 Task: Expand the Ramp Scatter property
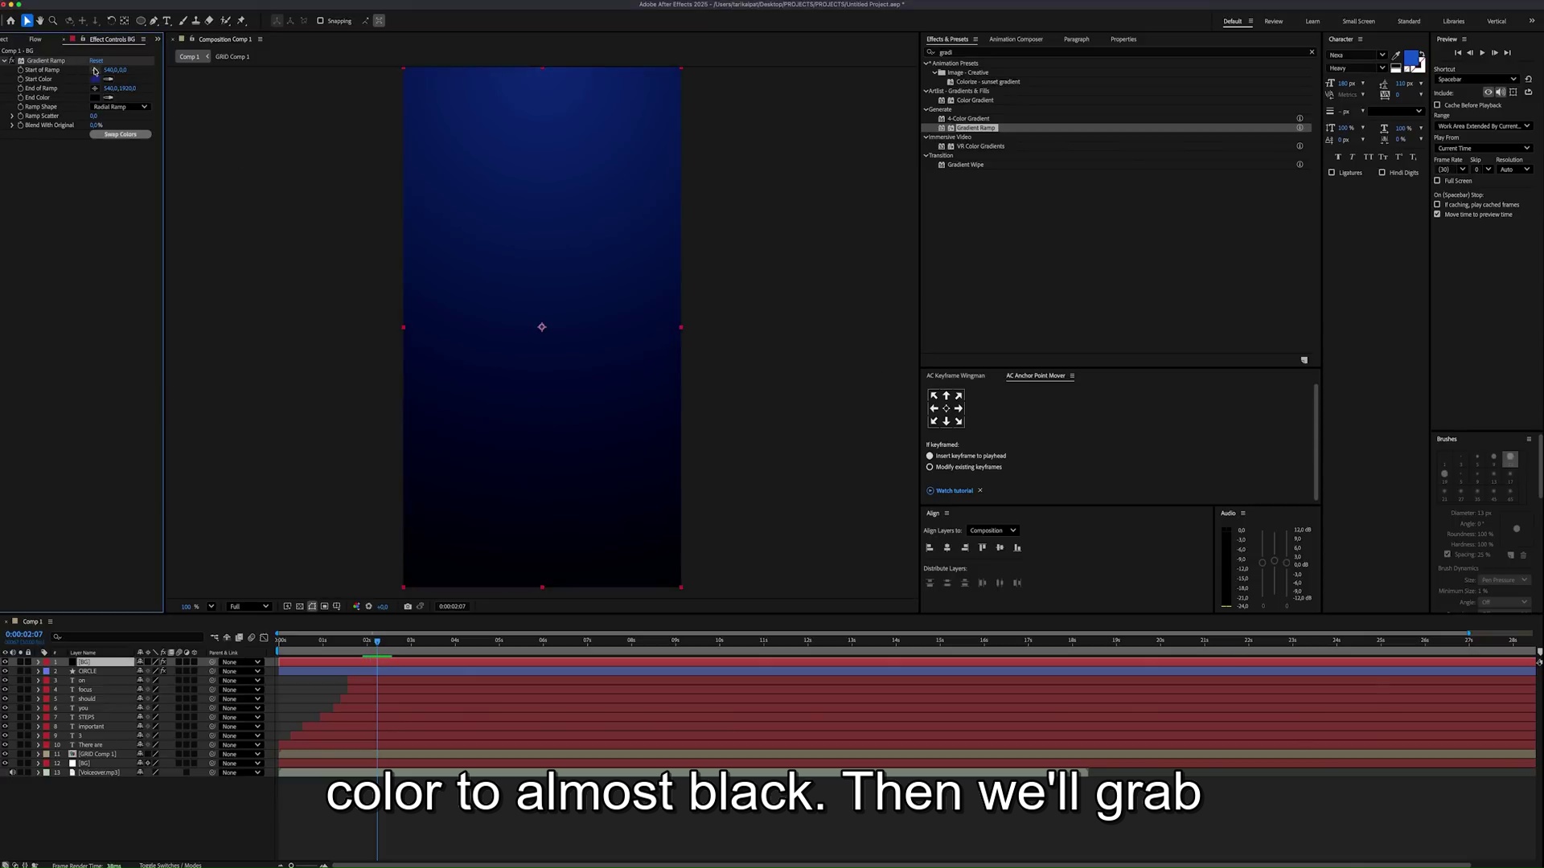pyautogui.click(x=12, y=116)
